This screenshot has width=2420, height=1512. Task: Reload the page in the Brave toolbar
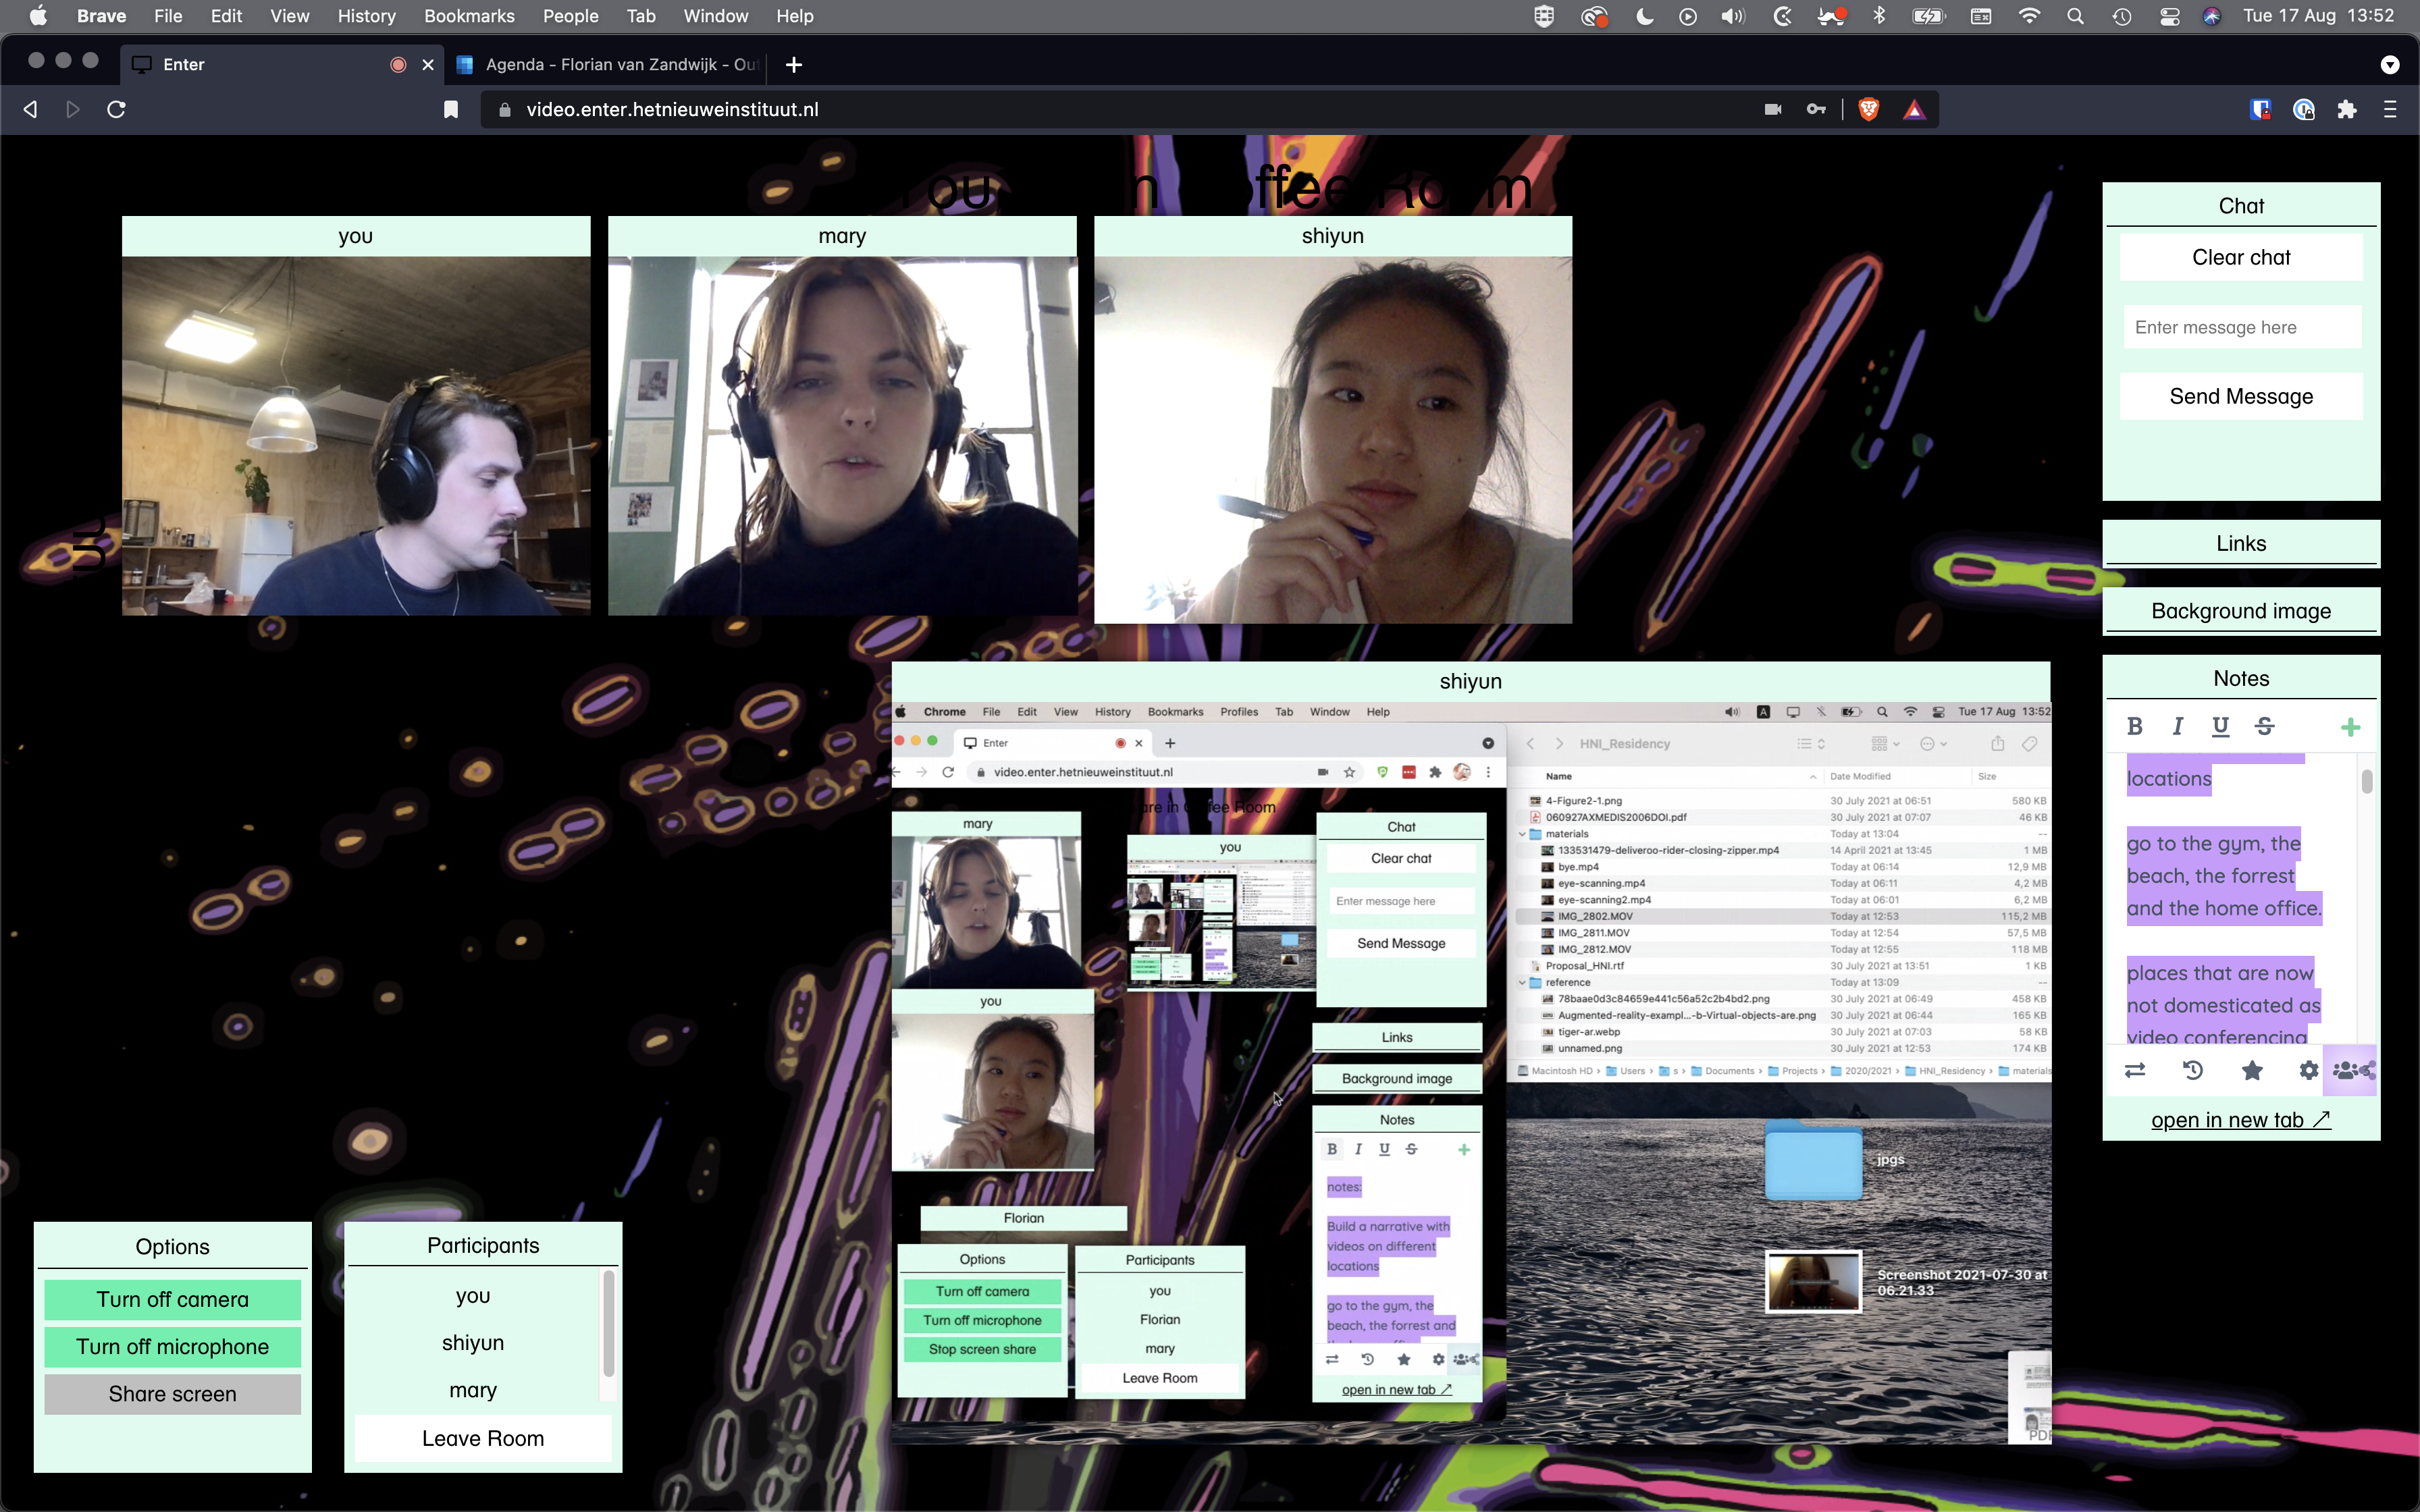116,110
